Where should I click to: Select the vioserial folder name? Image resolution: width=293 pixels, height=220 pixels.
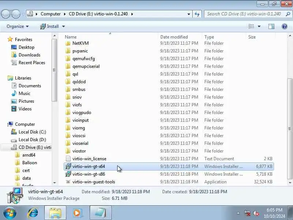coord(80,143)
